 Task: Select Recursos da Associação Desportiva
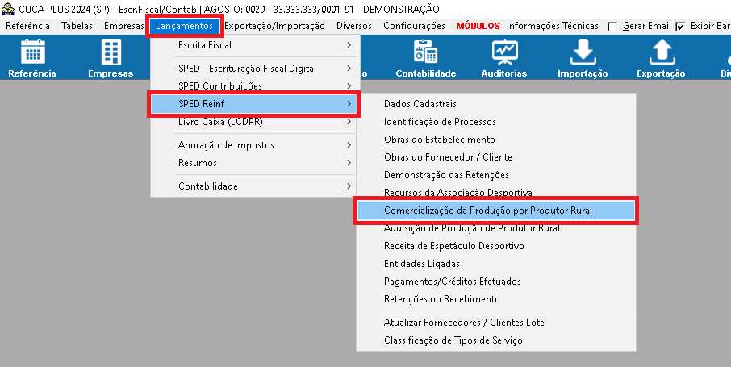[495, 192]
